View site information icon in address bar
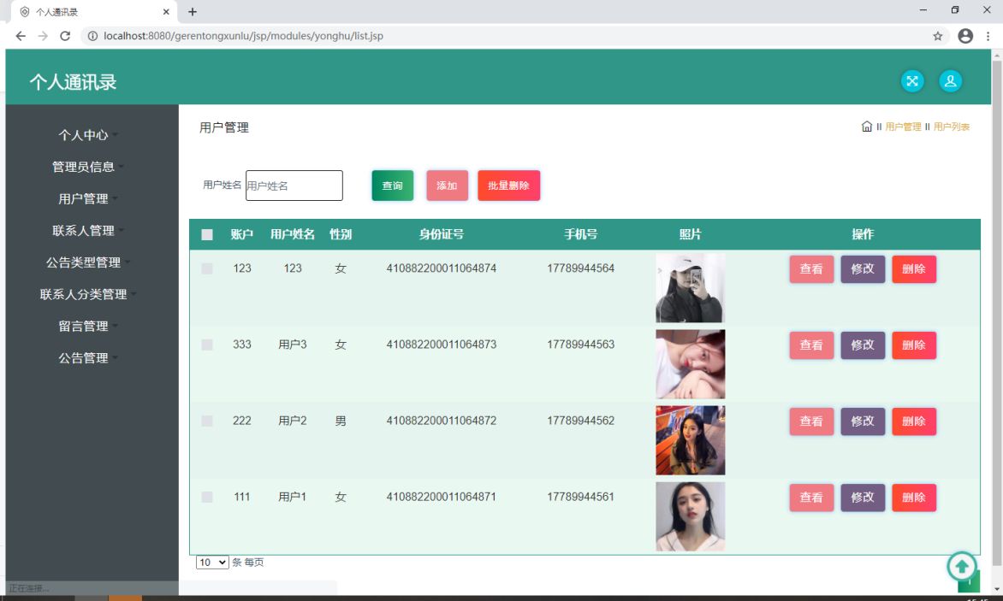This screenshot has width=1003, height=601. (92, 37)
